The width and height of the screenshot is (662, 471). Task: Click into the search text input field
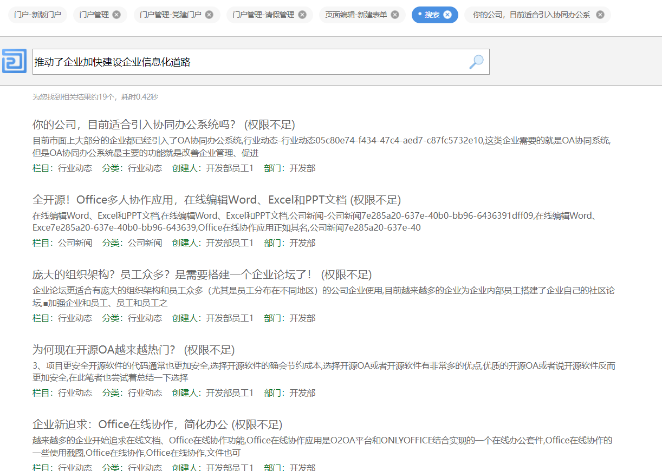[249, 62]
